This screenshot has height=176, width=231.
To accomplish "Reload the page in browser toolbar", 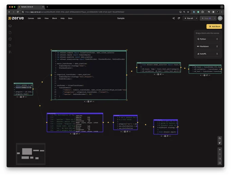I will click(18, 12).
